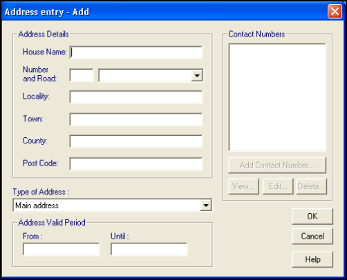This screenshot has height=280, width=347.
Task: Confirm the address with OK
Action: coord(312,217)
